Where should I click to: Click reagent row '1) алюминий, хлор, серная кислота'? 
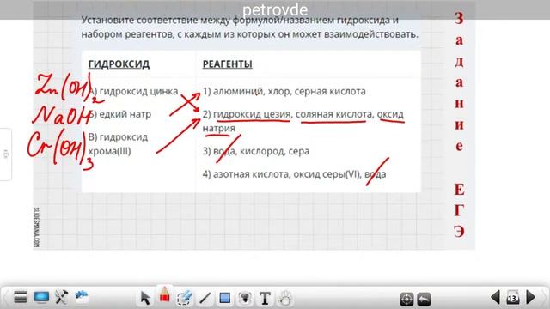pos(284,92)
